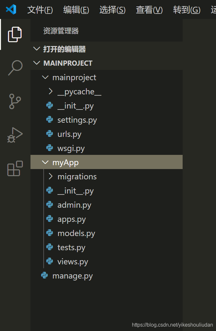The width and height of the screenshot is (216, 331).
Task: Select the tests.py file name
Action: 72,247
